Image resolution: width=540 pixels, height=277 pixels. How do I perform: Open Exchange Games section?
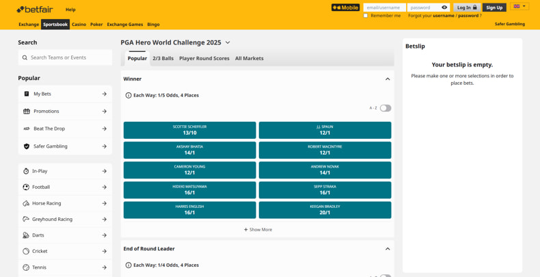(125, 25)
